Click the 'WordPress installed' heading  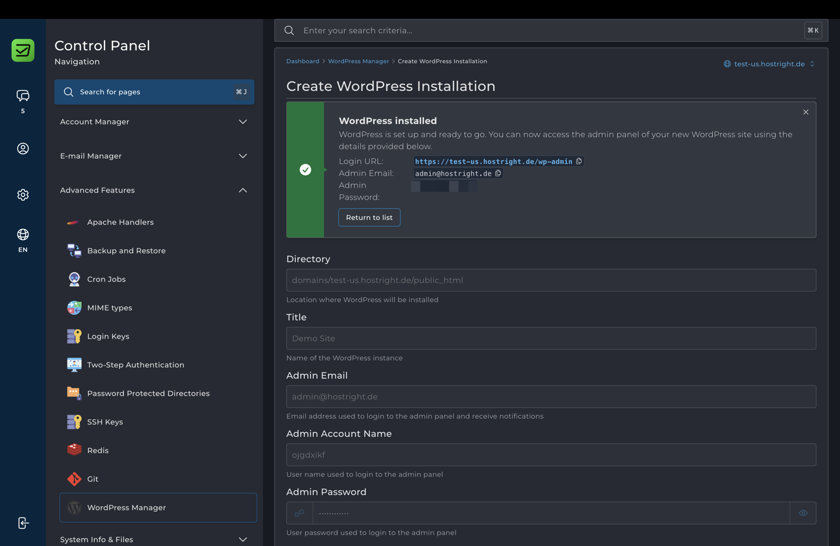point(388,121)
